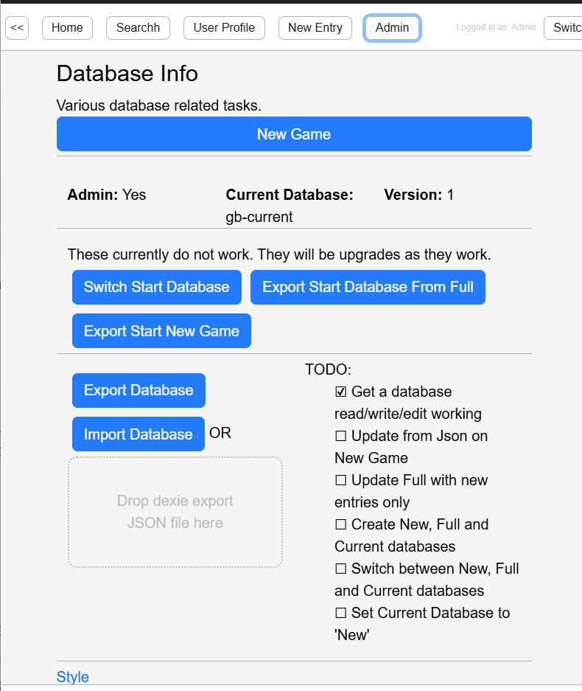Check 'Switch between New, Full and Current databases'

tap(340, 569)
